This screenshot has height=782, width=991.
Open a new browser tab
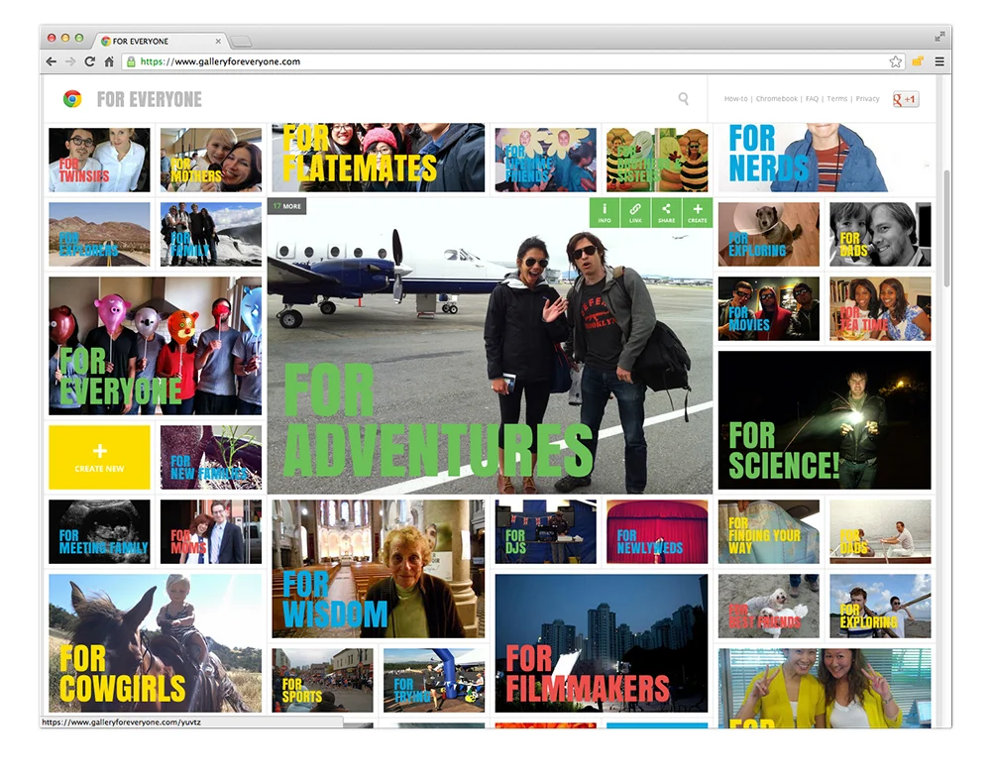click(x=241, y=42)
